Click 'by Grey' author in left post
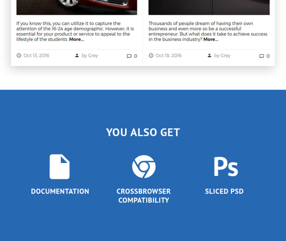The width and height of the screenshot is (286, 241). tap(90, 55)
